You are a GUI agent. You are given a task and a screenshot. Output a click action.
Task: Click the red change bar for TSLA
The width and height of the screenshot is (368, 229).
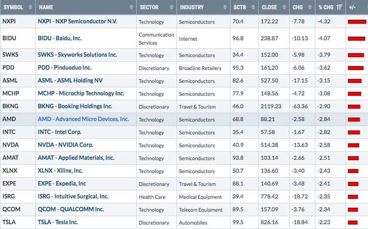coord(352,223)
